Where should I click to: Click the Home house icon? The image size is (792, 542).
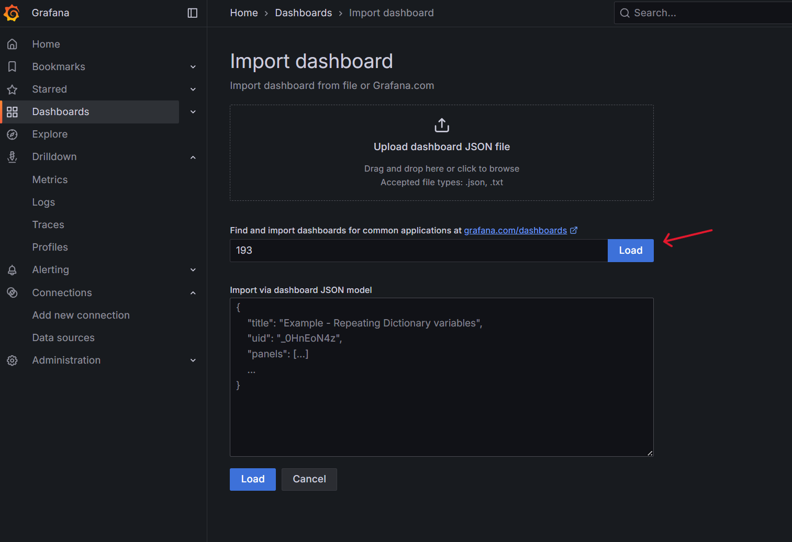pyautogui.click(x=12, y=44)
